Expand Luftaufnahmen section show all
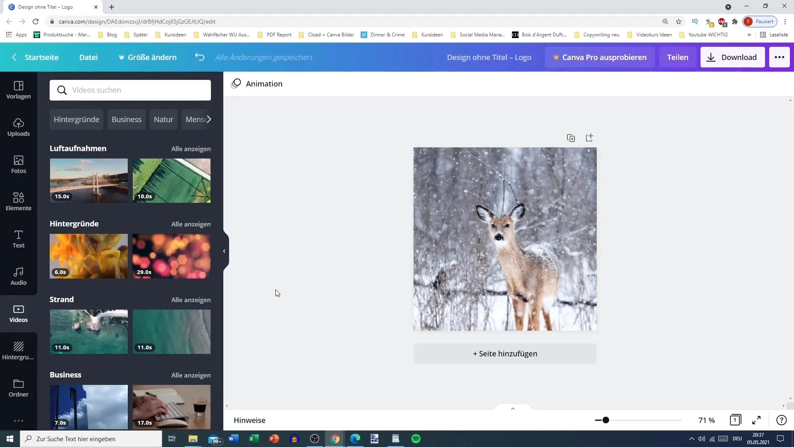 [x=191, y=148]
